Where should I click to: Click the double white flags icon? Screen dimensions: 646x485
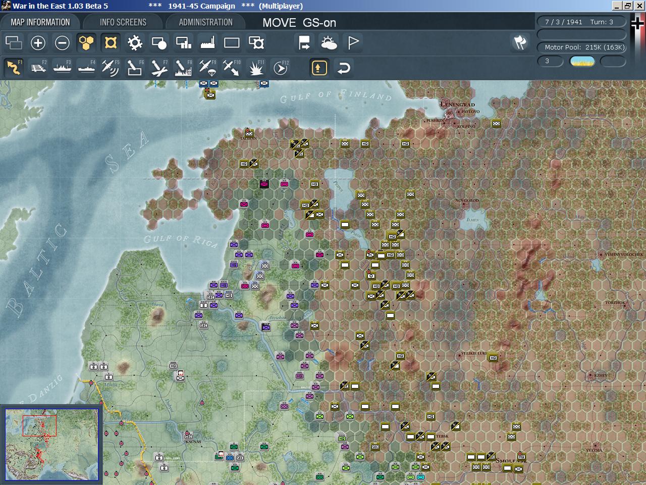pyautogui.click(x=520, y=43)
